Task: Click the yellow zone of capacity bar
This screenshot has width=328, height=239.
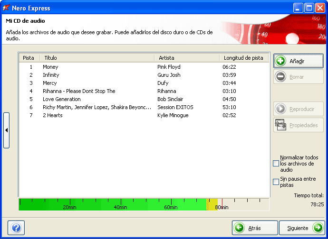Action: pos(212,204)
